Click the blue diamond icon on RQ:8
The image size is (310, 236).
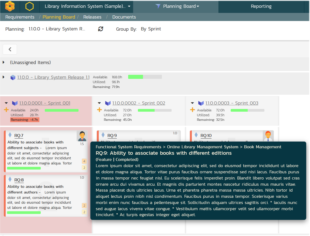[10, 179]
